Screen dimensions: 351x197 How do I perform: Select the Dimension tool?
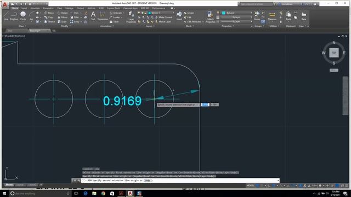click(103, 16)
